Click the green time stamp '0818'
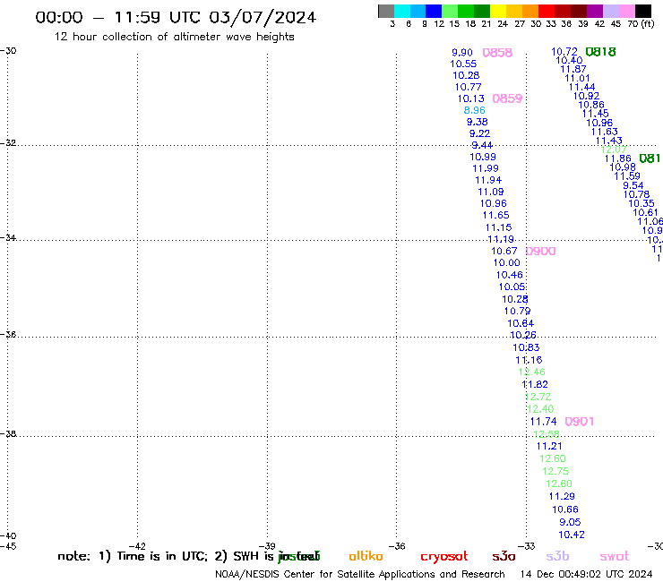This screenshot has width=663, height=582. pos(600,52)
